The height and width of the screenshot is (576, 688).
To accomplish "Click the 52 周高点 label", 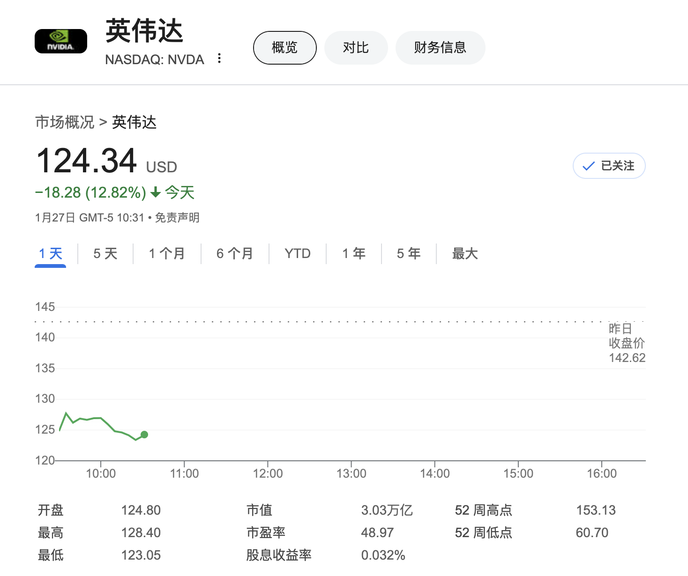I will [483, 510].
